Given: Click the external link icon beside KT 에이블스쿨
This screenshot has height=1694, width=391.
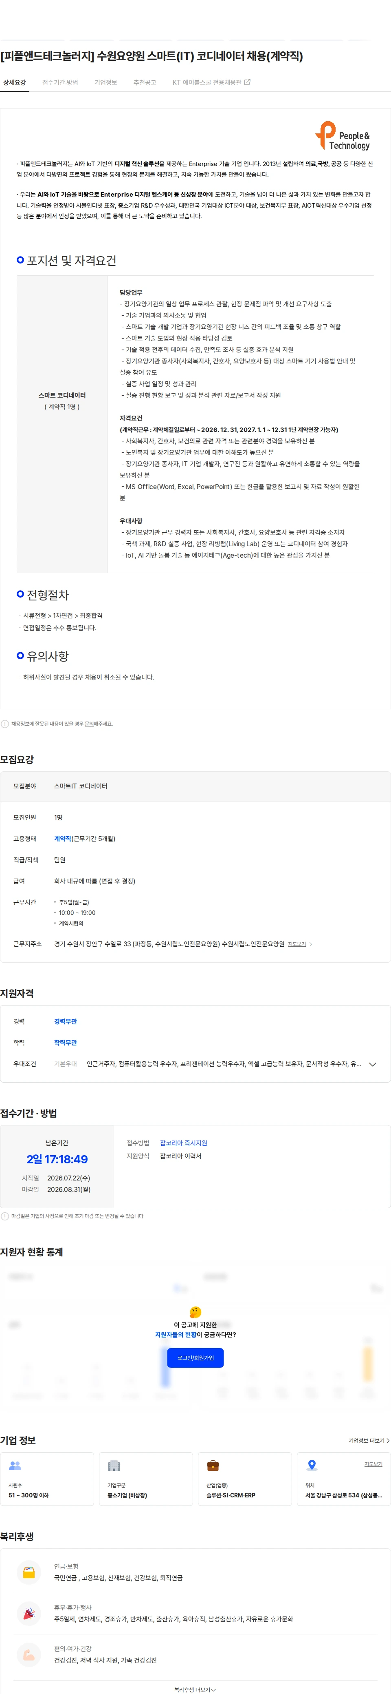Looking at the screenshot, I should pos(247,82).
